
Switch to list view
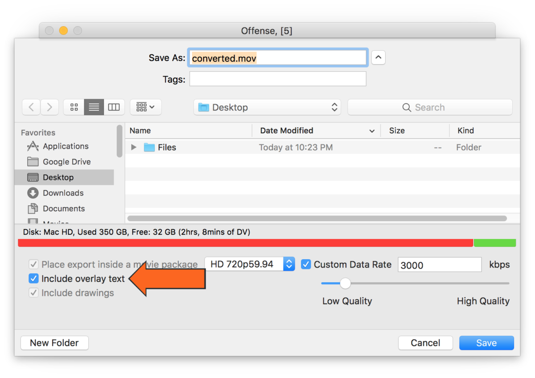coord(94,107)
